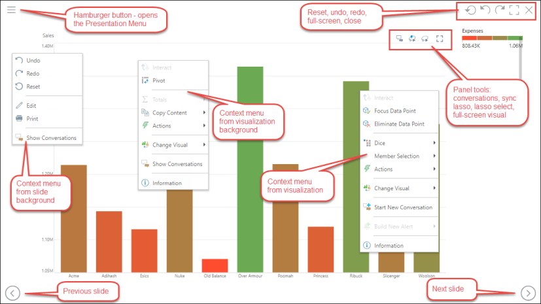Viewport: 541px width, 304px height.
Task: Enter full-screen presentation mode from top toolbar
Action: [514, 10]
